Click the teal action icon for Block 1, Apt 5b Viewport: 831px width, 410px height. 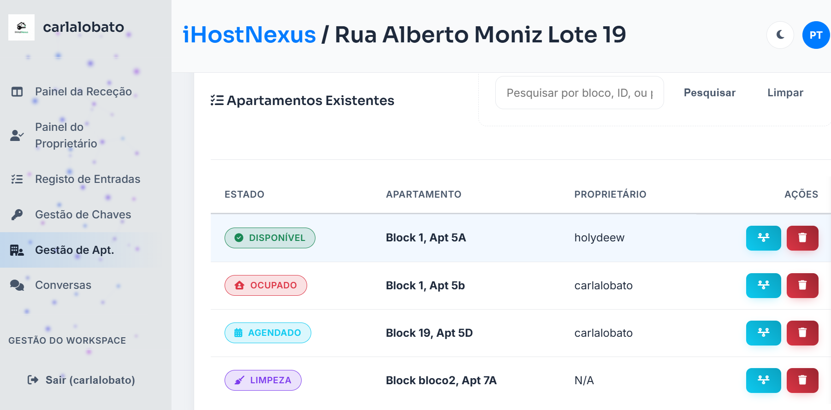[763, 286]
